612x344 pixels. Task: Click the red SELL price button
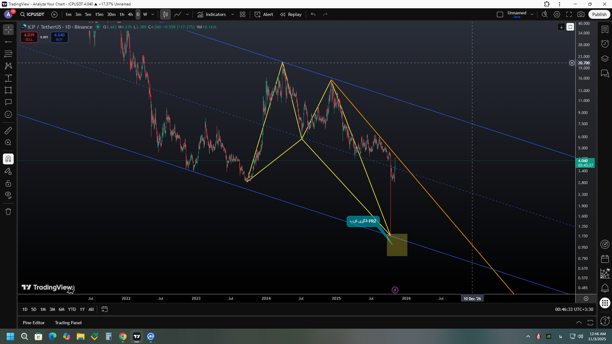29,37
